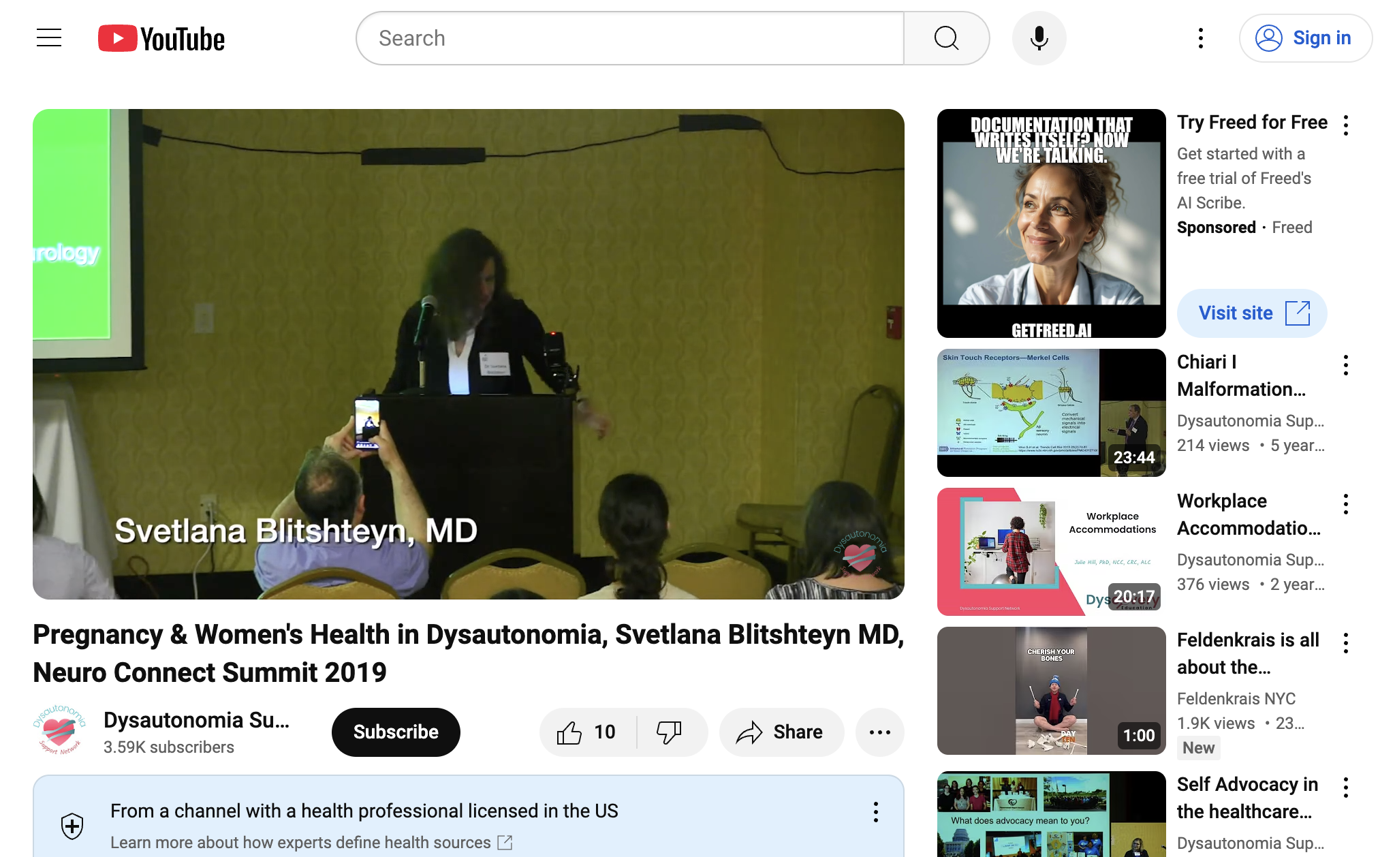The width and height of the screenshot is (1395, 857).
Task: Open Feldenkrais is all about the... title
Action: (1248, 653)
